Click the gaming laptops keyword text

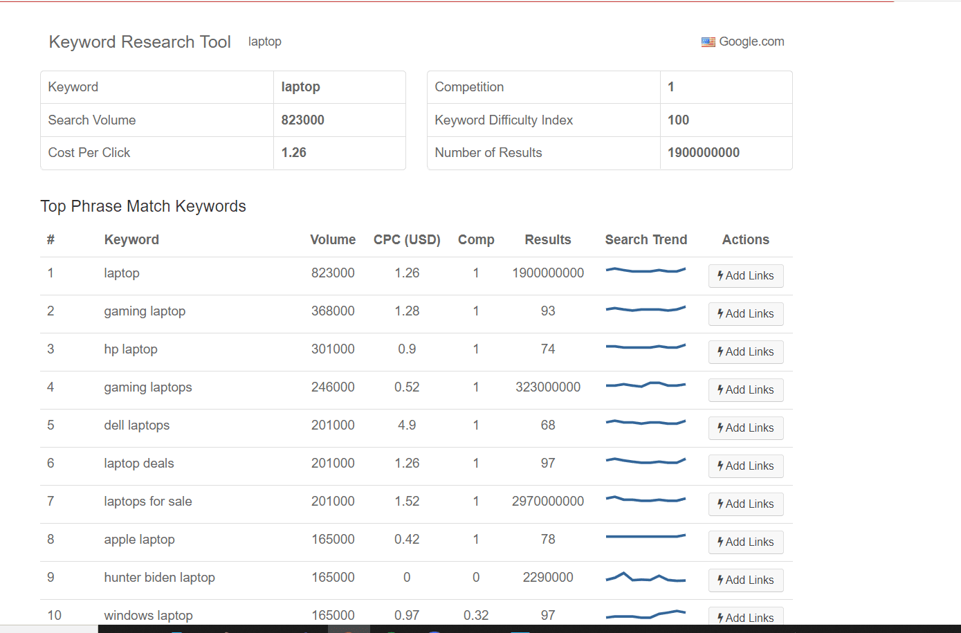(x=147, y=387)
